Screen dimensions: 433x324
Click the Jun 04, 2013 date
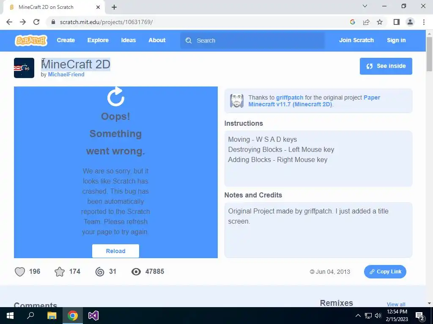[333, 272]
